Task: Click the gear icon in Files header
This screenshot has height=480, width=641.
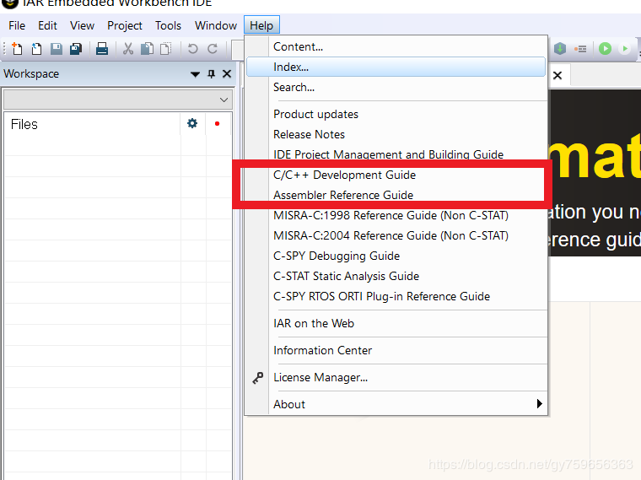Action: 192,124
